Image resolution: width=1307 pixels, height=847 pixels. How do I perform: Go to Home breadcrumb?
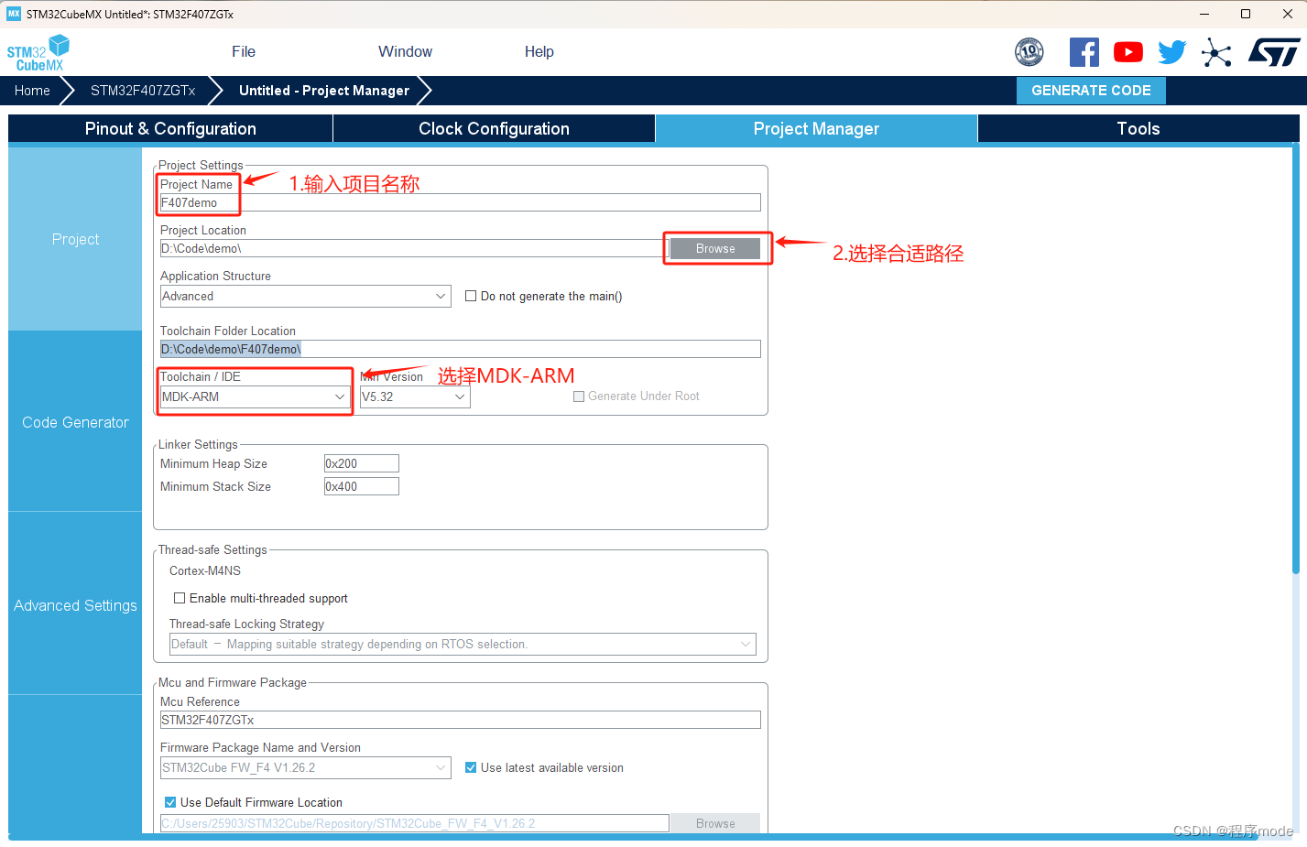(x=32, y=91)
